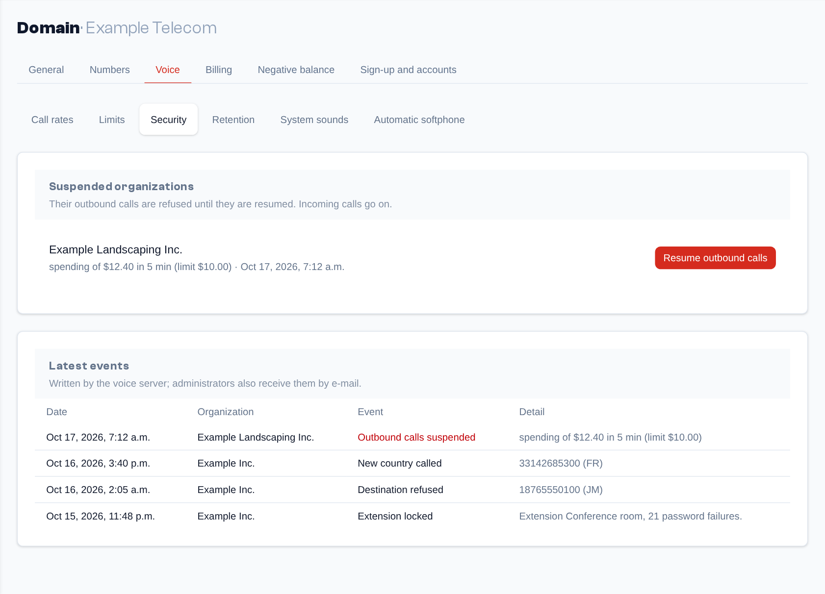Image resolution: width=825 pixels, height=594 pixels.
Task: Click the Suspended organizations heading
Action: click(x=121, y=186)
